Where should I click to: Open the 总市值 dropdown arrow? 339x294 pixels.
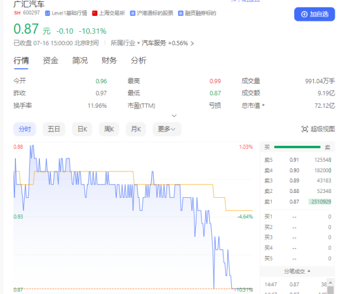coord(263,105)
